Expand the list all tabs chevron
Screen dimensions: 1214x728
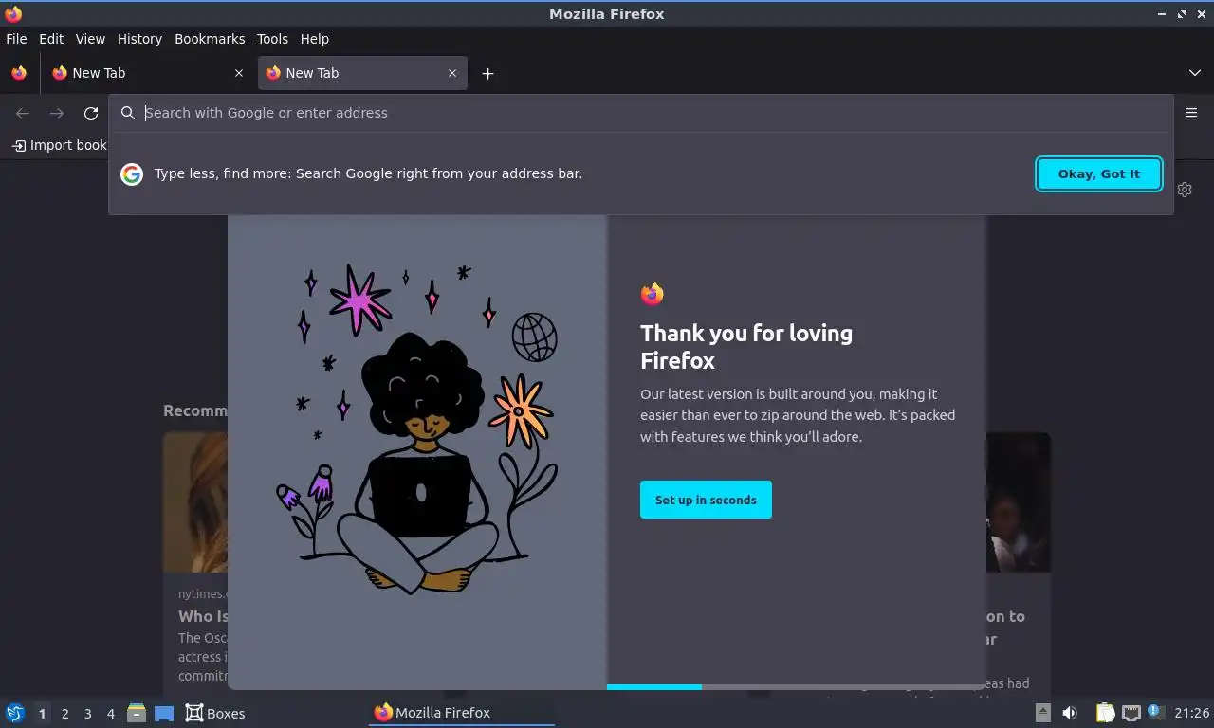tap(1195, 73)
